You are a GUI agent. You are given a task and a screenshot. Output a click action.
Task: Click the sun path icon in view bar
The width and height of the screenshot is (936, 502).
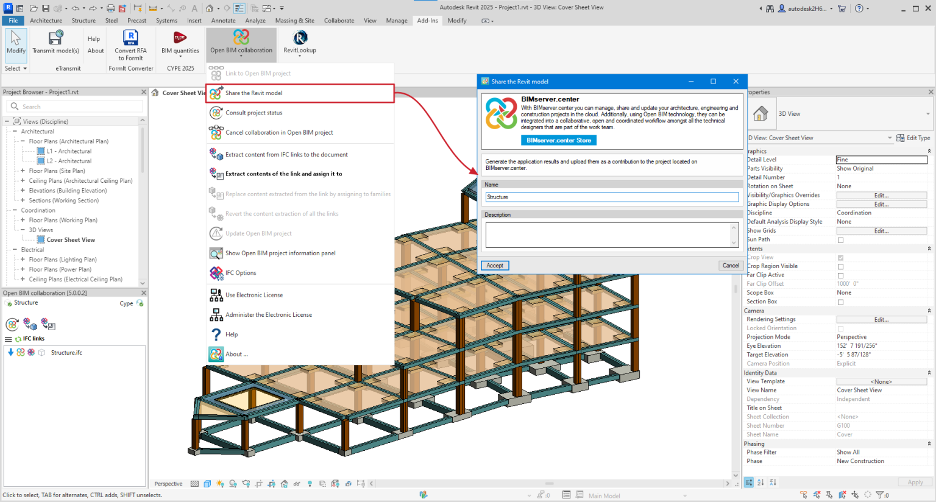220,484
